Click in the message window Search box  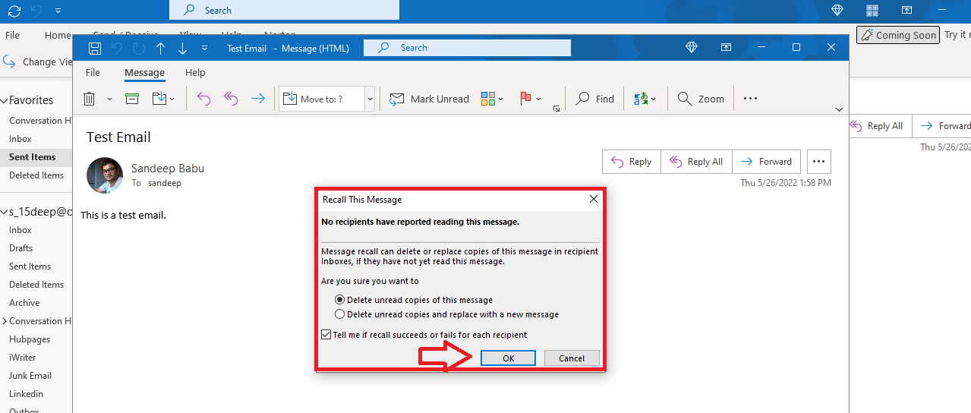[x=467, y=48]
